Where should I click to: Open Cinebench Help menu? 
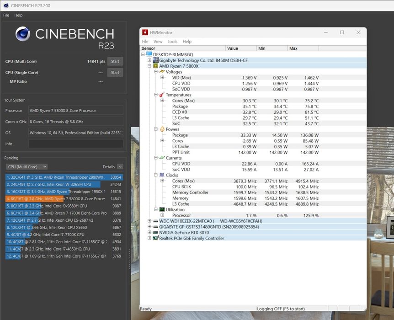(18, 15)
